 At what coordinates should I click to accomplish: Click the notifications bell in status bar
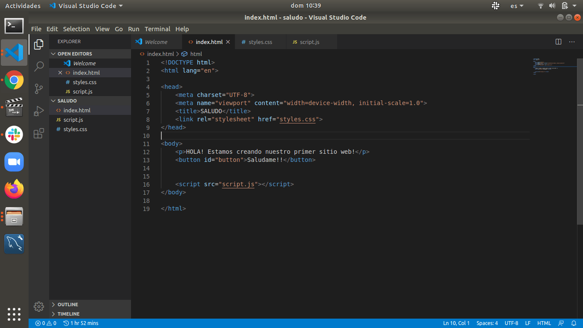tap(573, 323)
